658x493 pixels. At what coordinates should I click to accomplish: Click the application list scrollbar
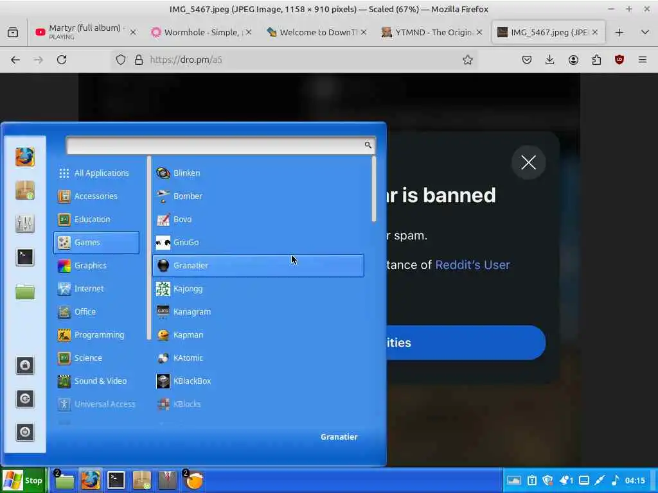373,189
